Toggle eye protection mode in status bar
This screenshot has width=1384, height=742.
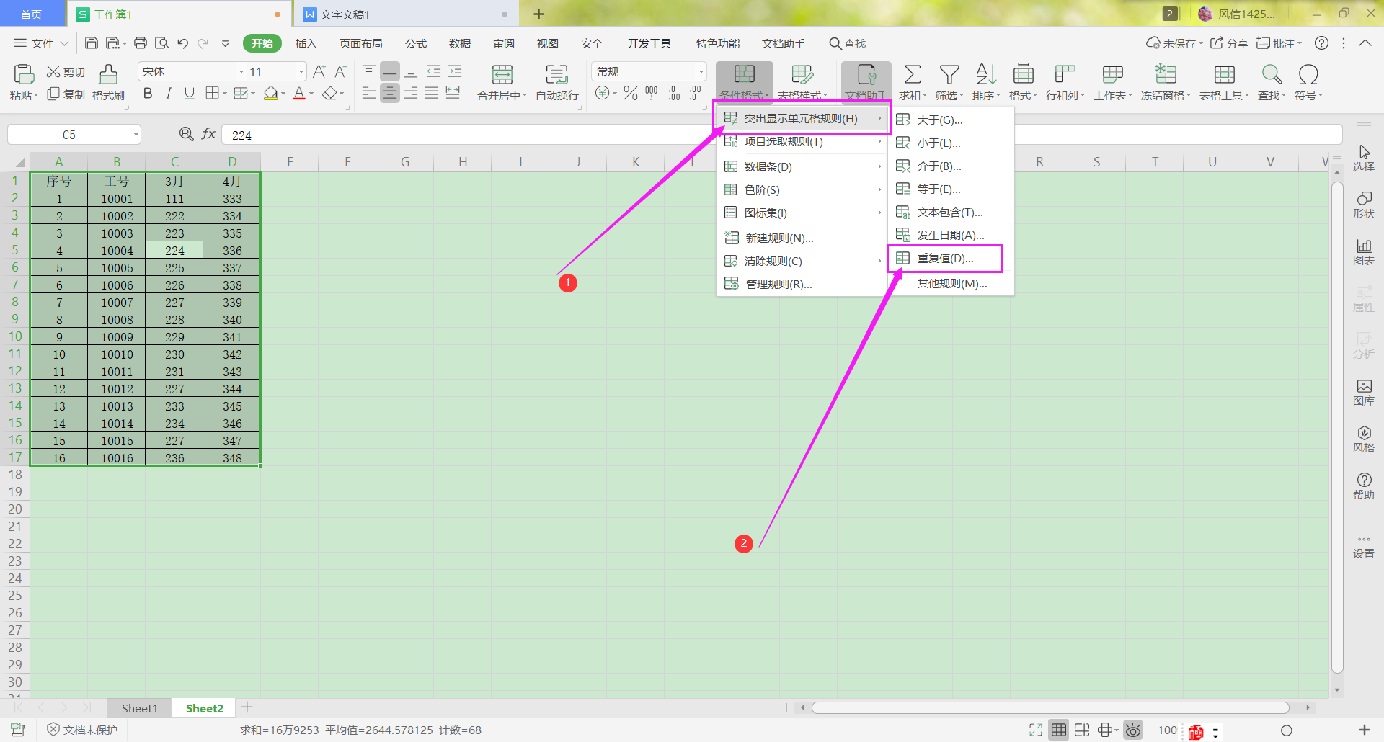point(1133,730)
